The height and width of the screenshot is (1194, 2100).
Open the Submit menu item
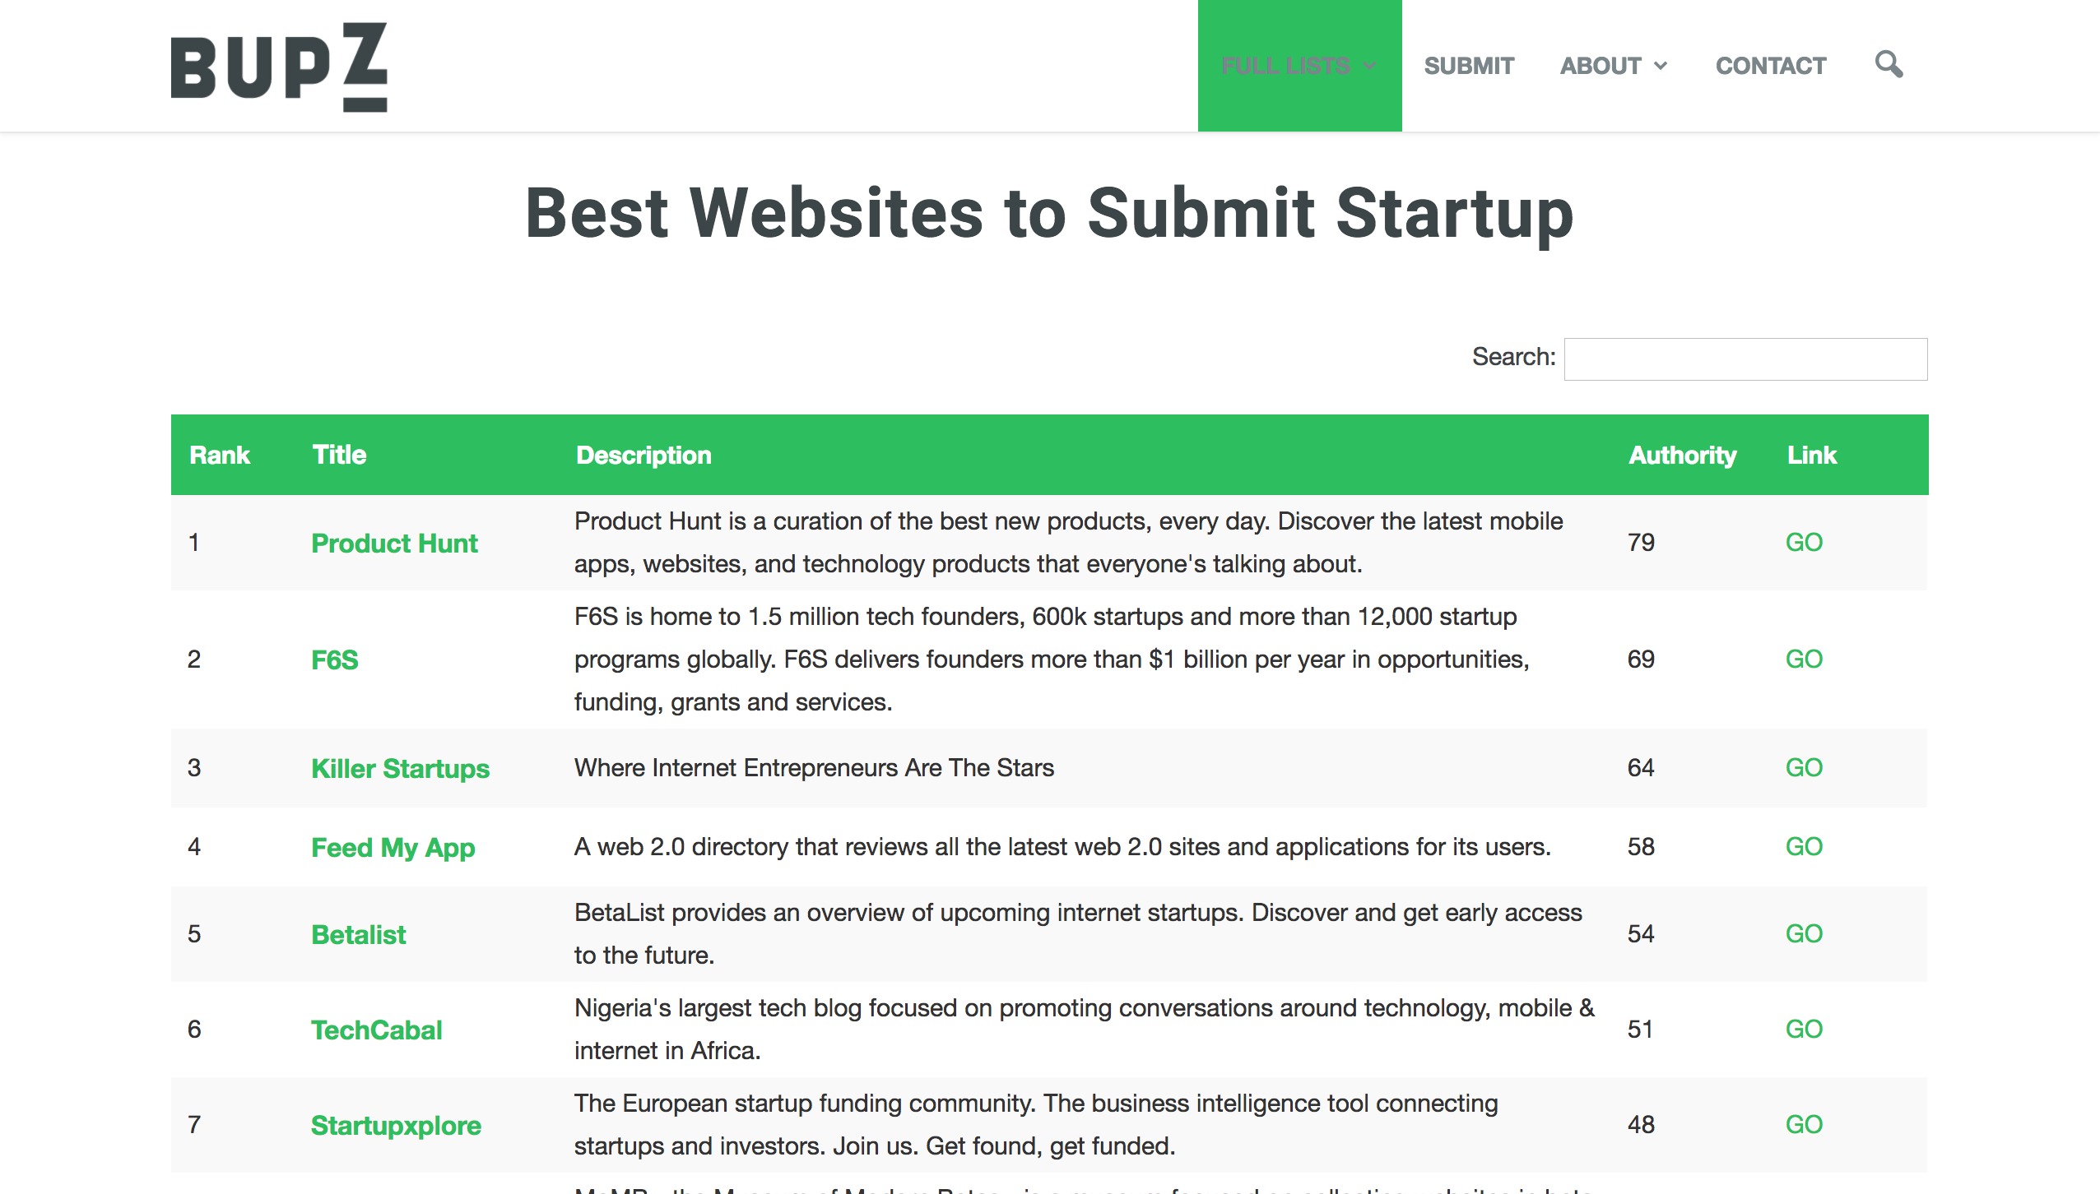(x=1469, y=66)
